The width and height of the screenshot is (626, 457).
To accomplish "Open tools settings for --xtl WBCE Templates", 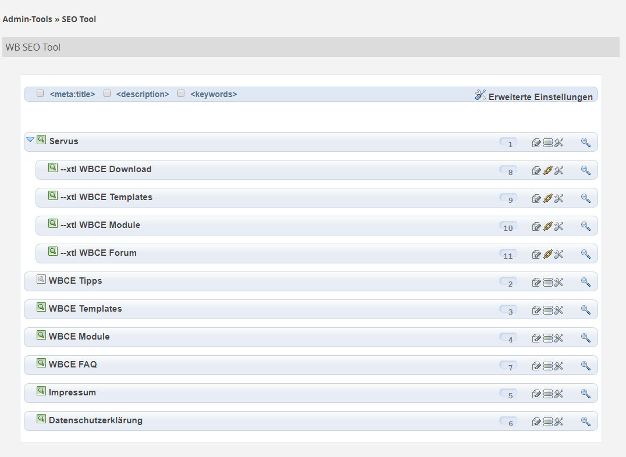I will [559, 198].
